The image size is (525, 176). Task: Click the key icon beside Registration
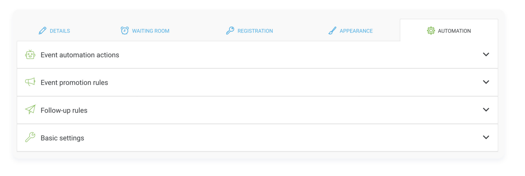coord(230,31)
